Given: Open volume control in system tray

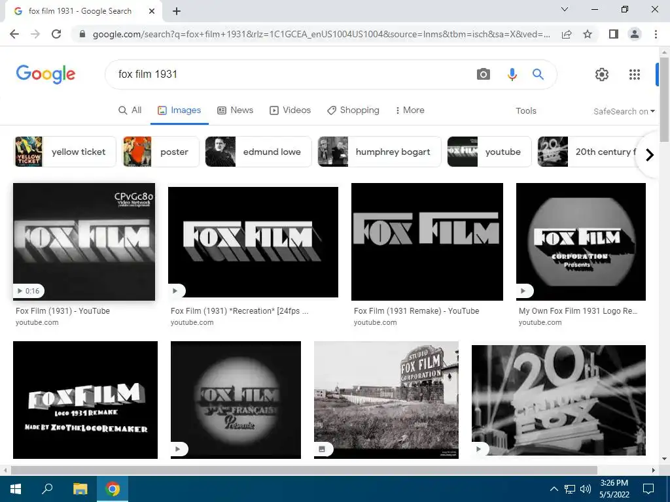Looking at the screenshot, I should [586, 489].
